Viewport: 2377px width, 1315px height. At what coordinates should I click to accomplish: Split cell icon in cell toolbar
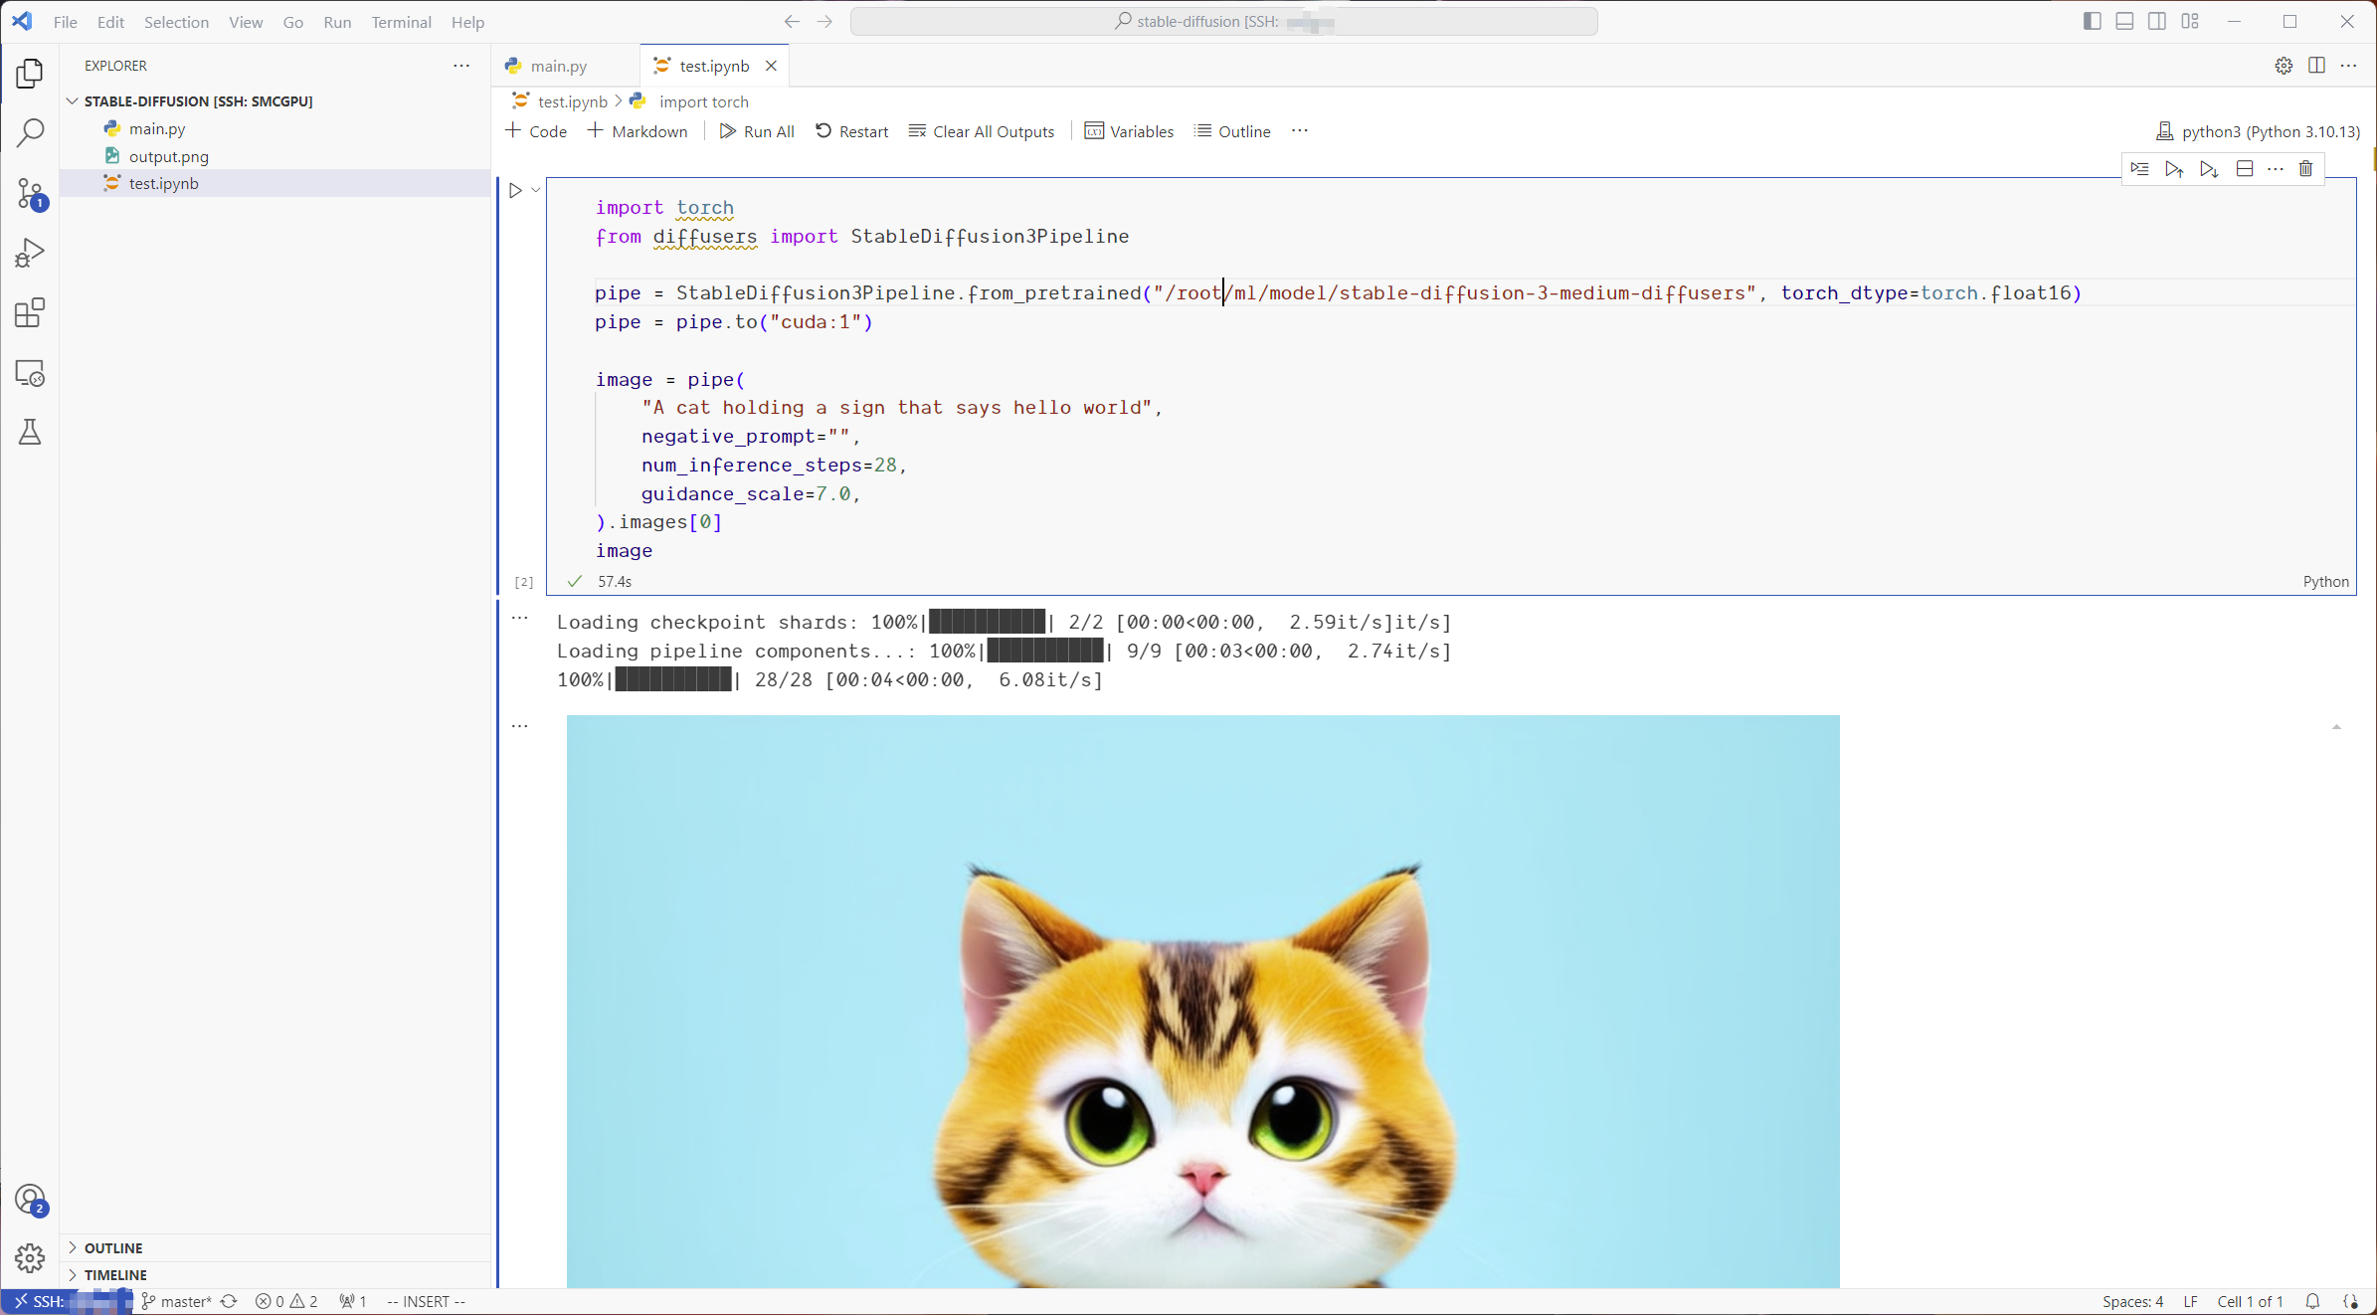[x=2244, y=169]
